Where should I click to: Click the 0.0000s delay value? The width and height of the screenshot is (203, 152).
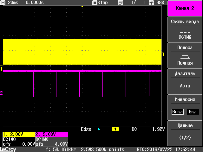click(x=35, y=3)
